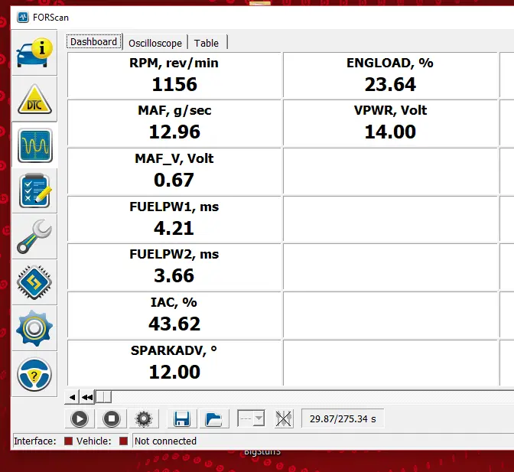Select the oscilloscope live data section

coord(34,145)
